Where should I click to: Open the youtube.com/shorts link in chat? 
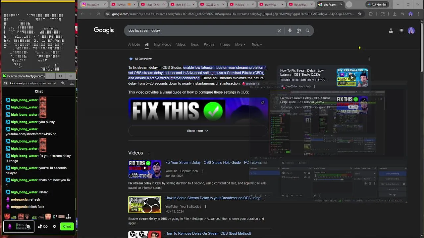[x=31, y=134]
